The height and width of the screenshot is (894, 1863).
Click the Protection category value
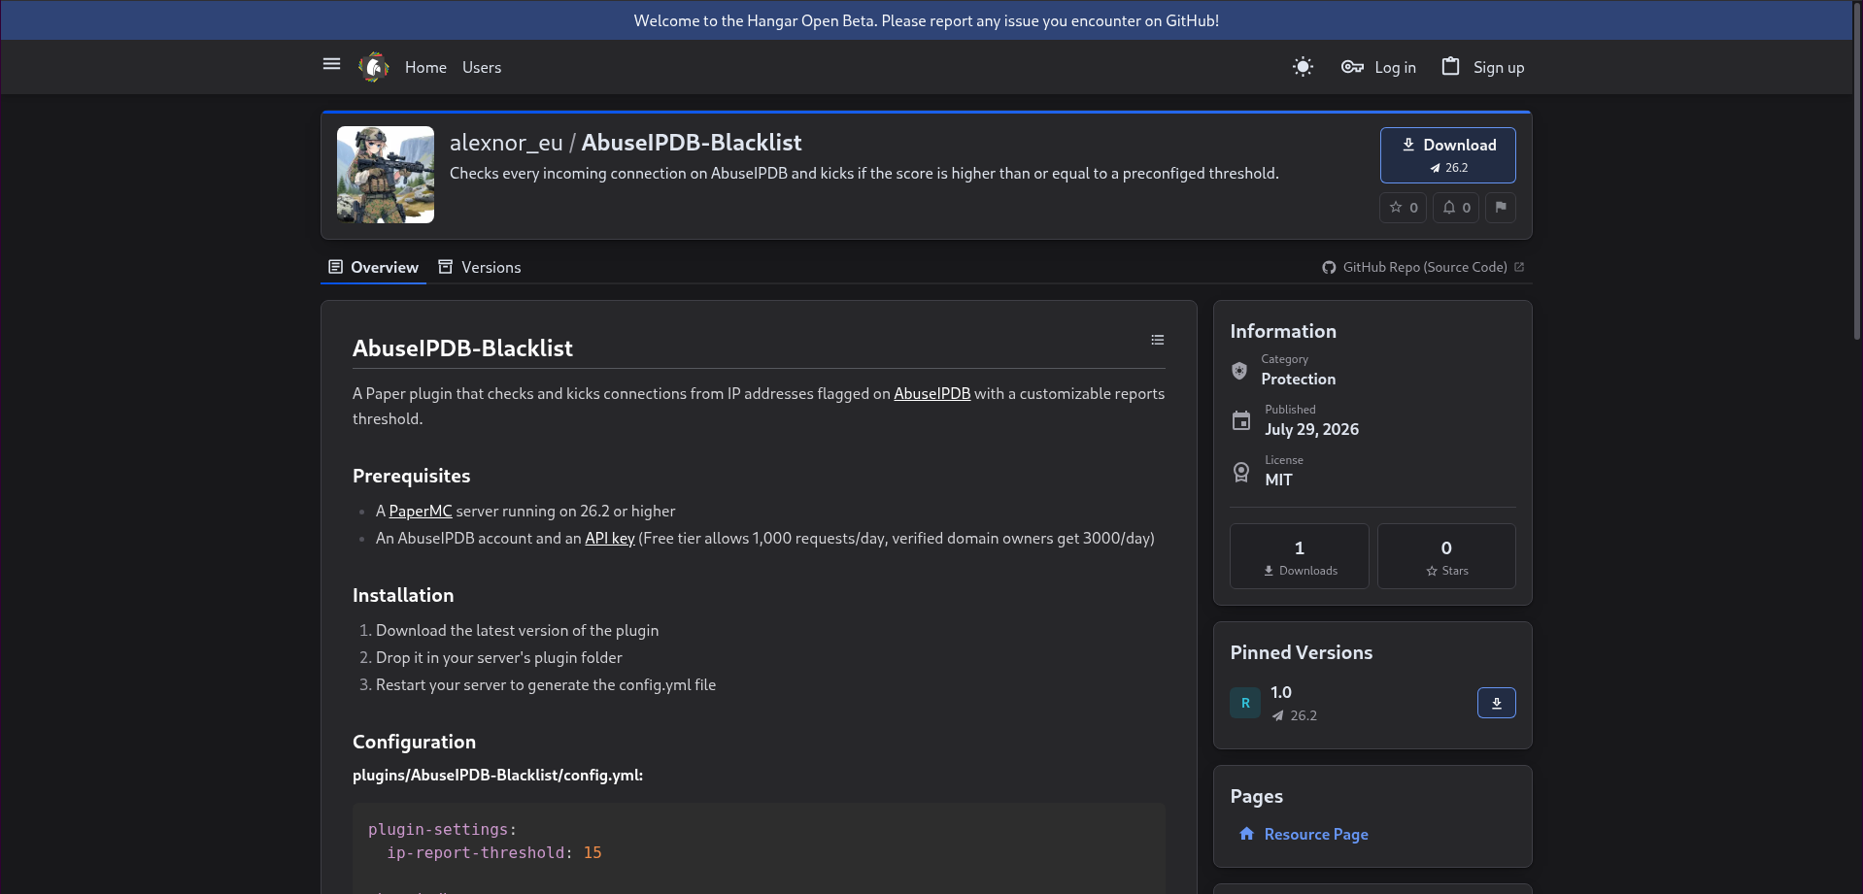coord(1298,379)
